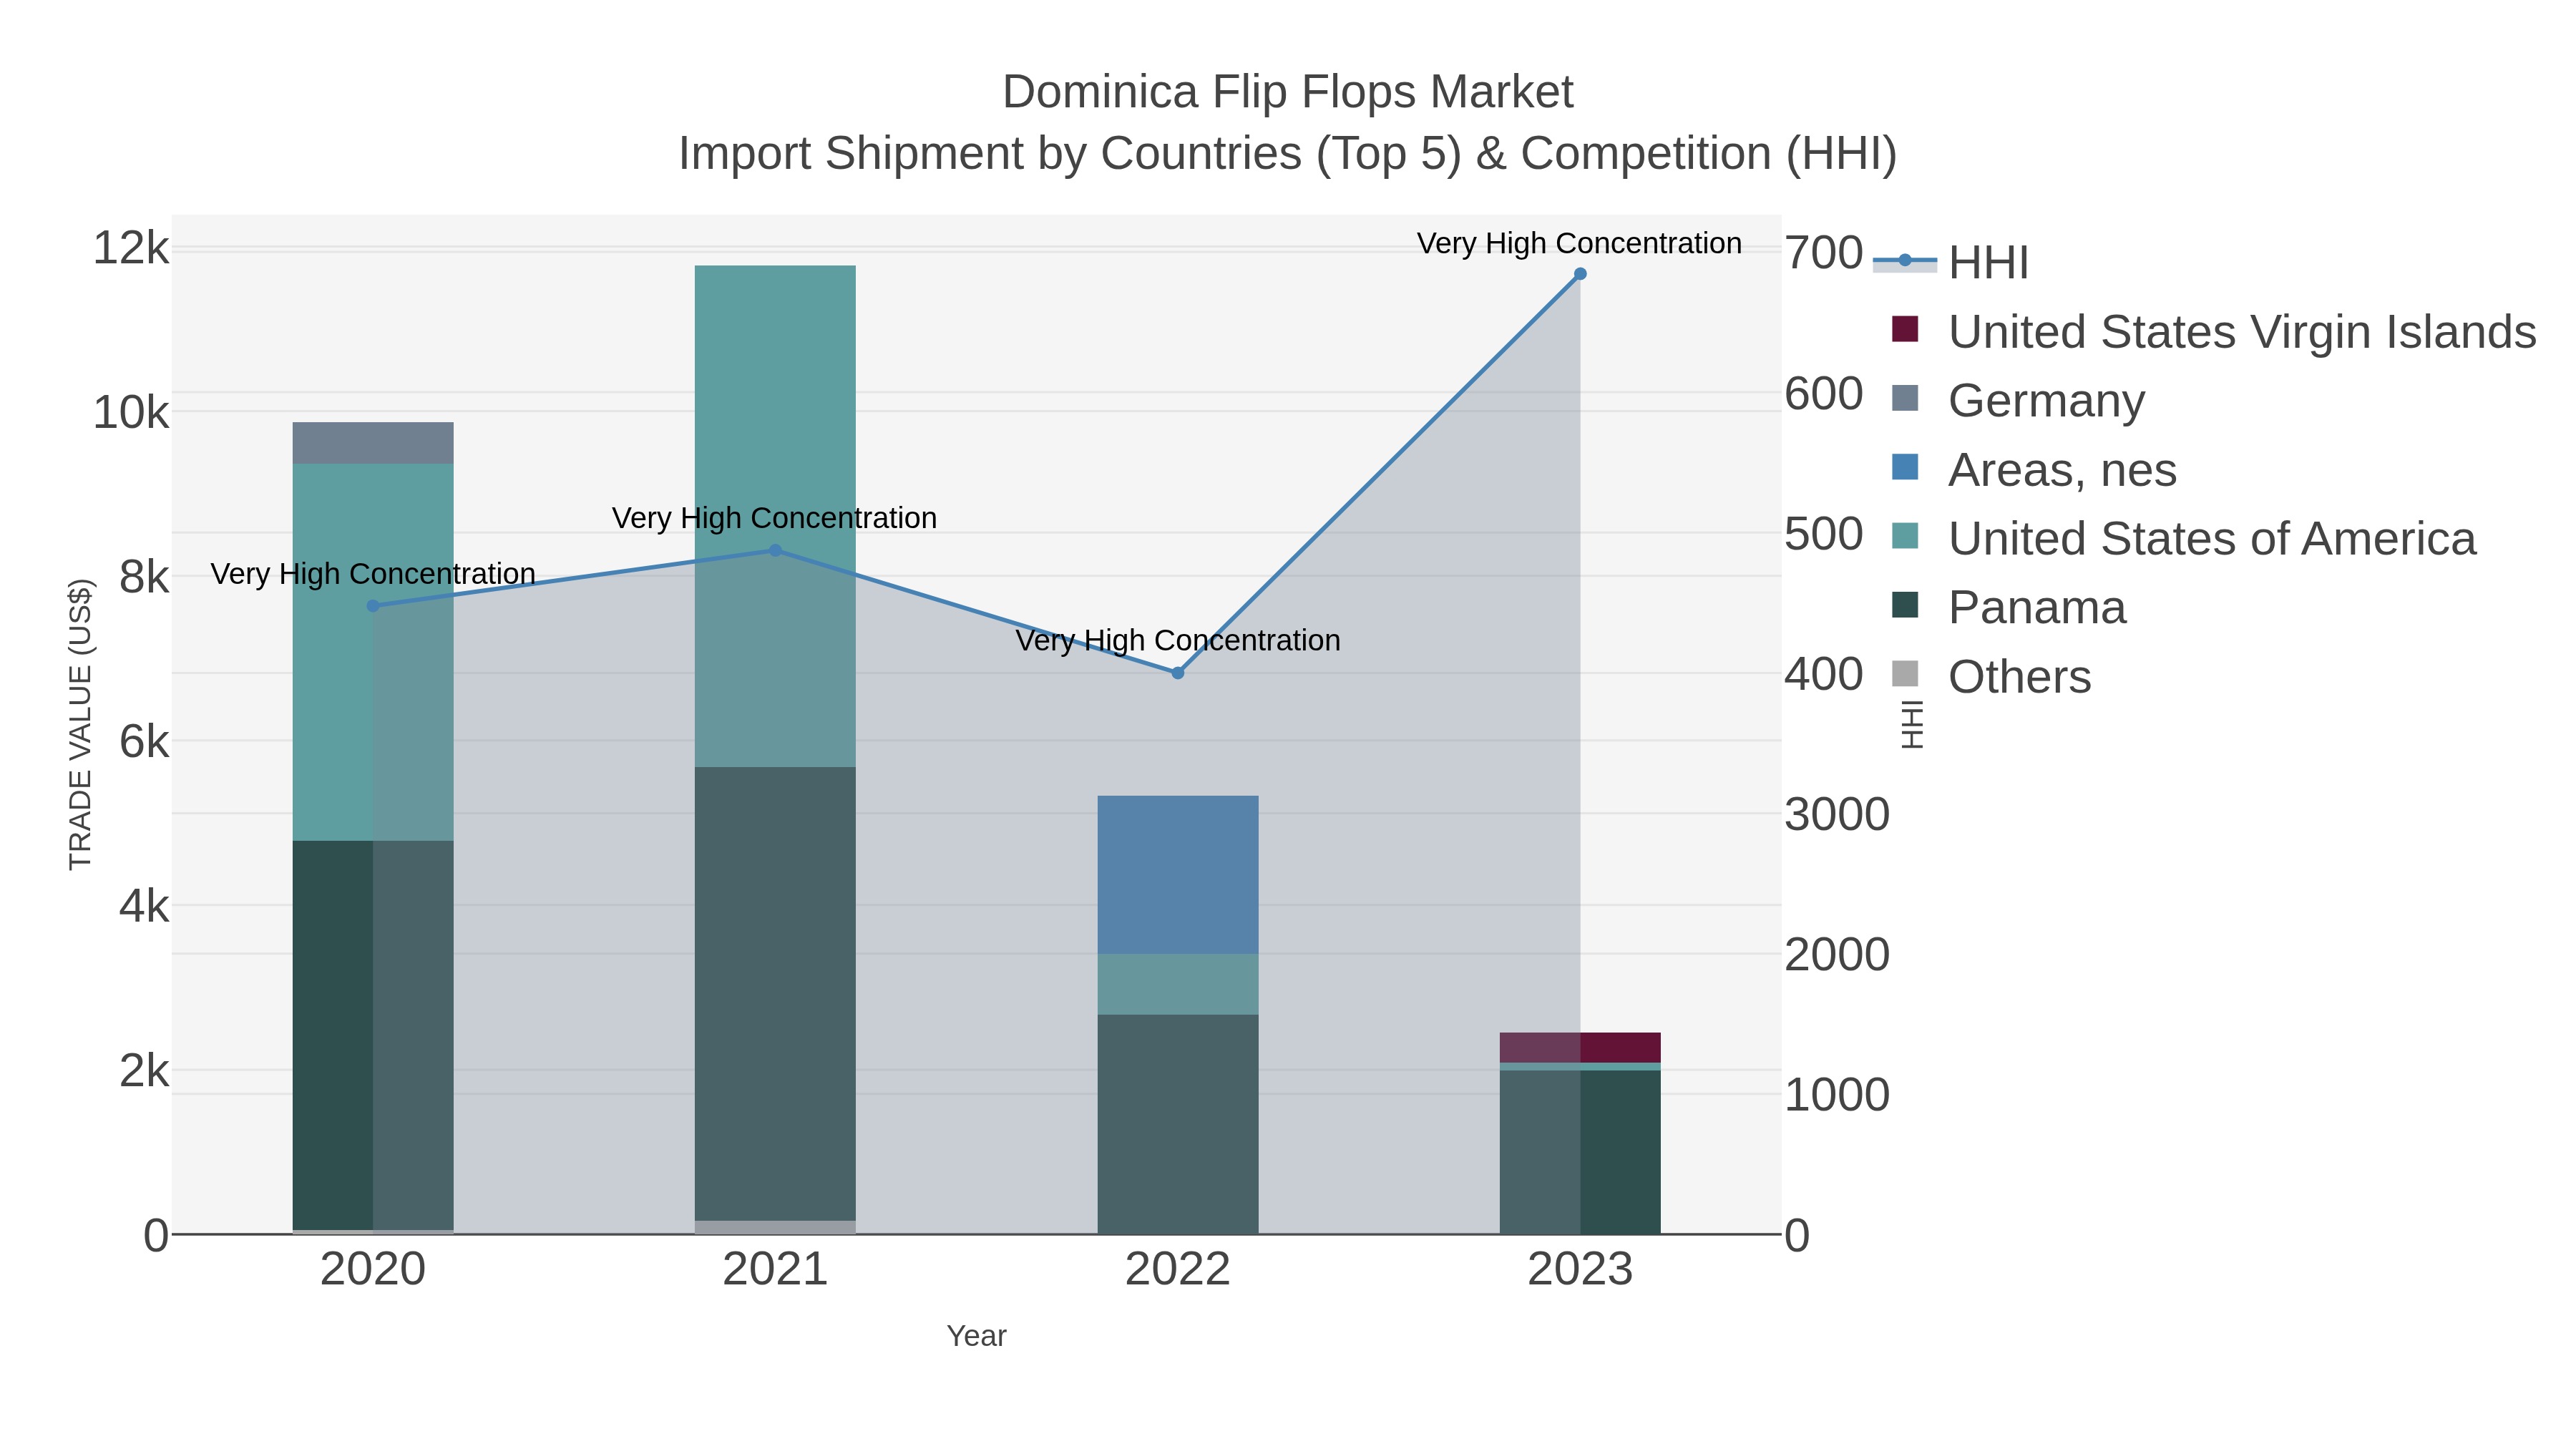Toggle the Germany legend entry
2576x1449 pixels.
[2018, 400]
